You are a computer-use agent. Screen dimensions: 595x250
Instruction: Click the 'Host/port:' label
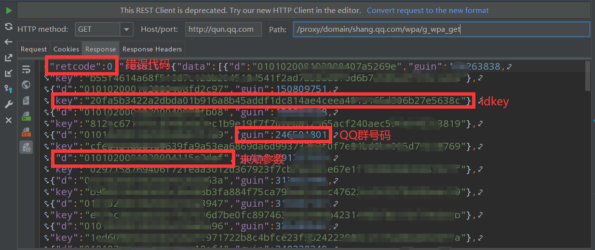(x=160, y=29)
